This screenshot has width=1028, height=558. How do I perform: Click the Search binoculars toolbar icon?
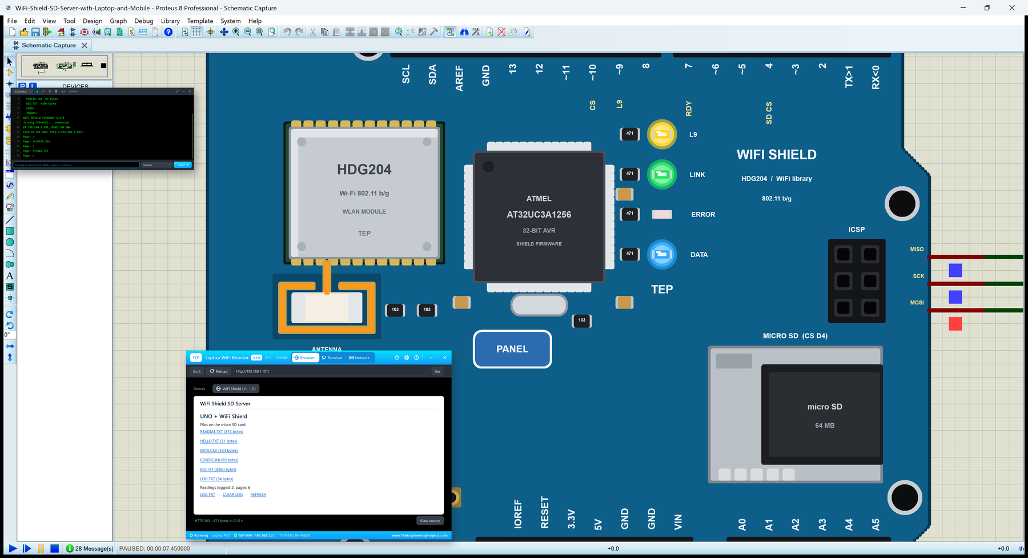tap(464, 32)
